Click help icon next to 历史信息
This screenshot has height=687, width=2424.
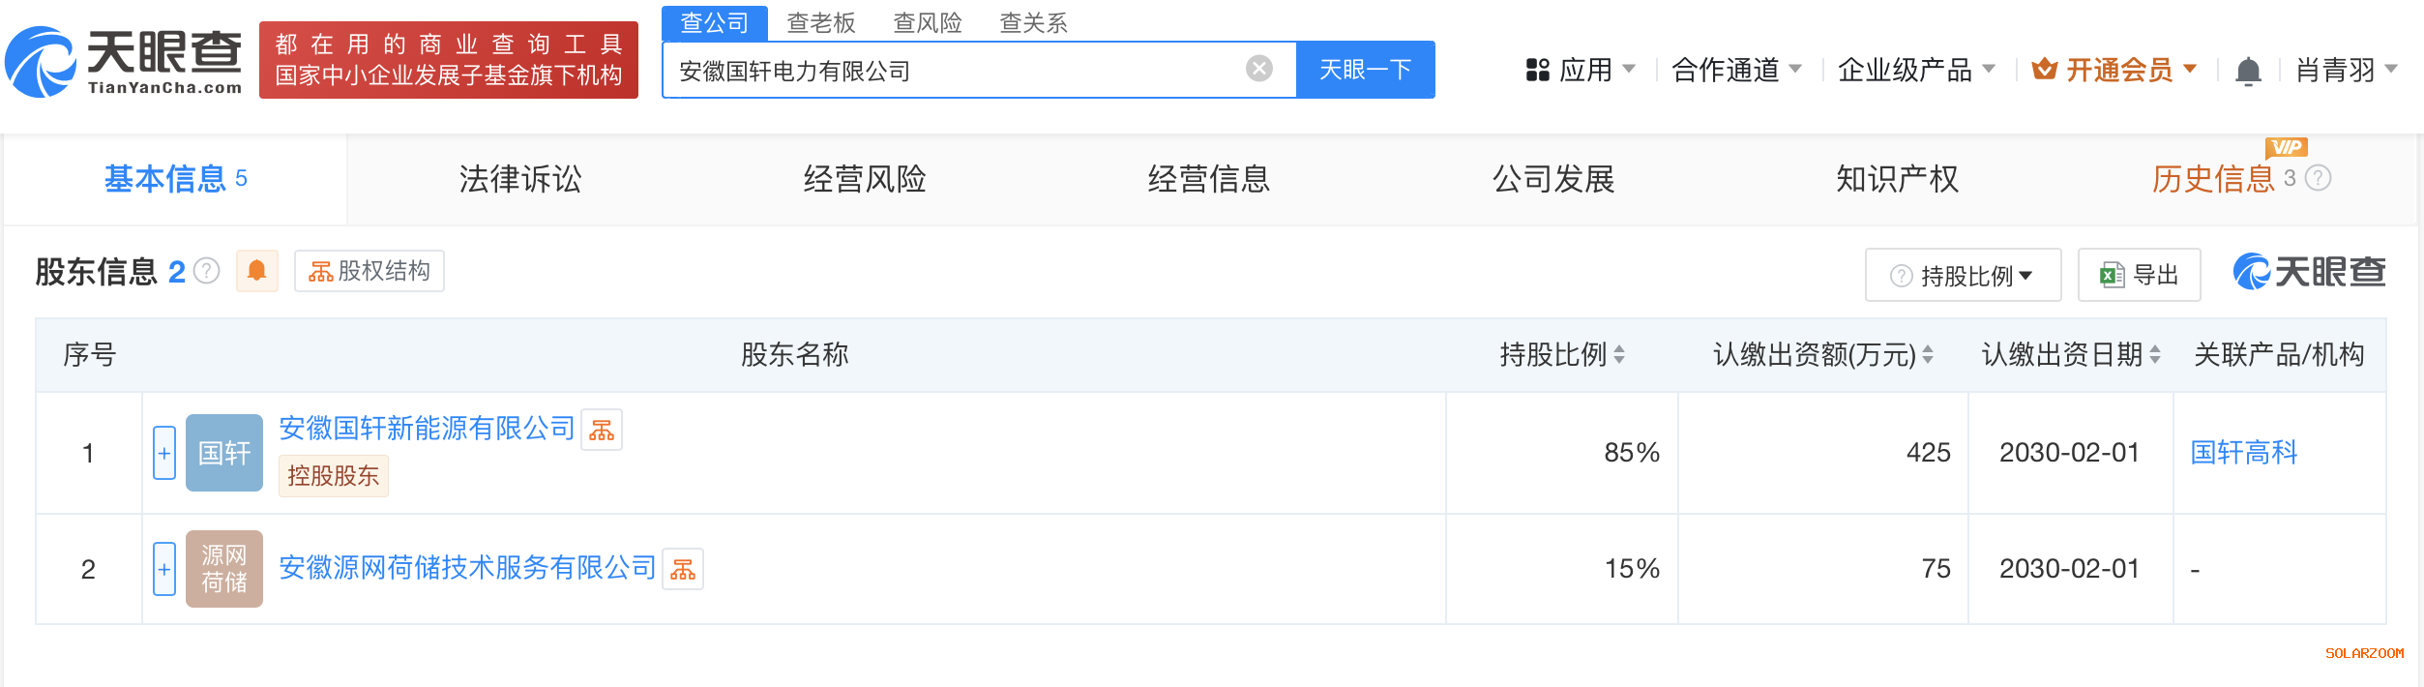2319,179
